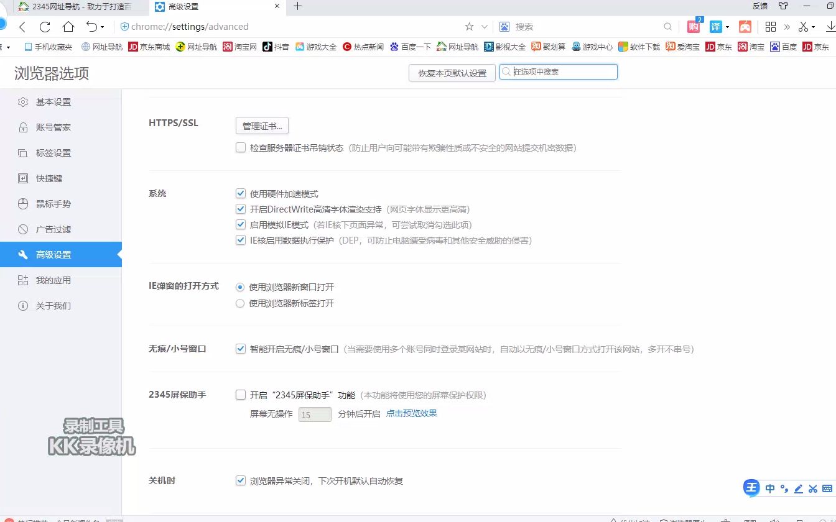
Task: Open the 游戏中心 bookmark
Action: 592,47
